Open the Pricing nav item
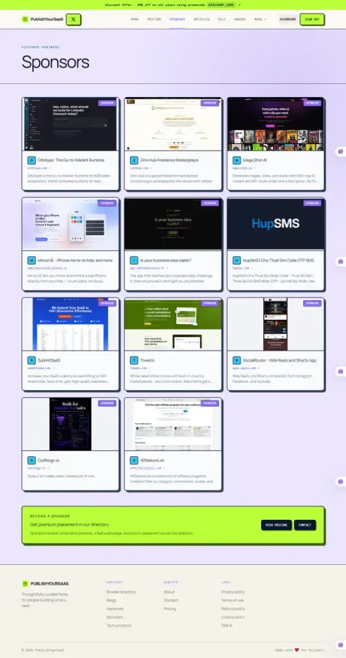Screen dimensions: 346x658 pos(154,19)
